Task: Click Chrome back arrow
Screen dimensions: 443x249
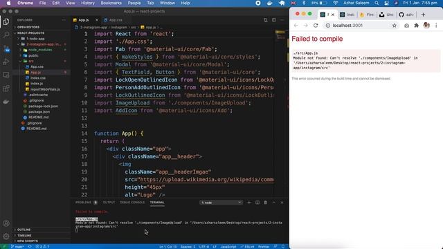Action: 296,26
